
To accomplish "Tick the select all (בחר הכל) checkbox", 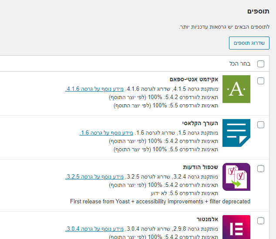I will (x=261, y=64).
